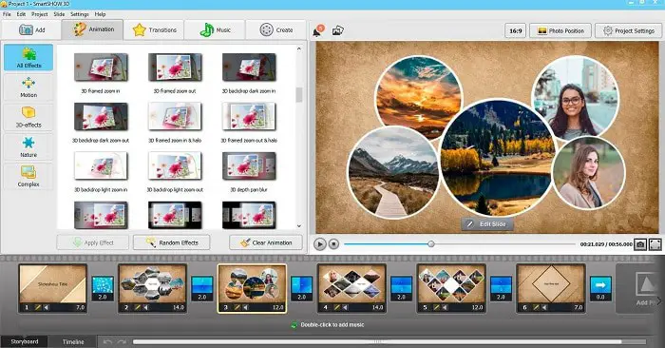Image resolution: width=665 pixels, height=348 pixels.
Task: Click effects list down arrow
Action: (x=299, y=226)
